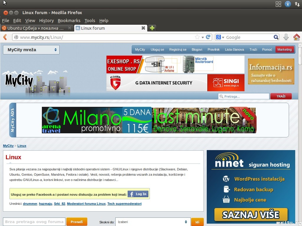Open the History menu
Image resolution: width=302 pixels, height=226 pixels.
(46, 21)
